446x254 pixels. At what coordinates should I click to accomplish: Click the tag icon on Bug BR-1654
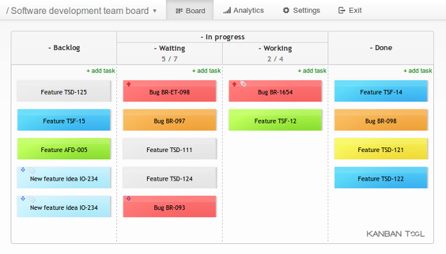click(x=243, y=84)
